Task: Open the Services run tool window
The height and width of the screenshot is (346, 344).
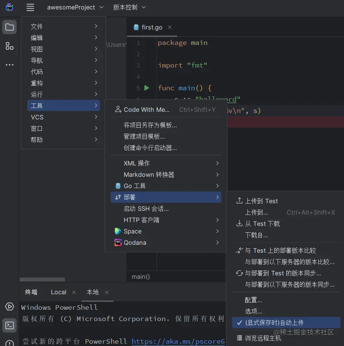Action: pos(9,306)
